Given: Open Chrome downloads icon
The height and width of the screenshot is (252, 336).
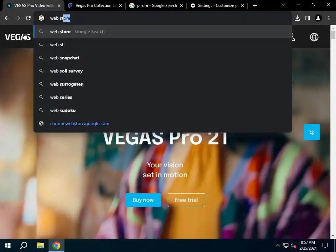Looking at the screenshot, I should [297, 18].
